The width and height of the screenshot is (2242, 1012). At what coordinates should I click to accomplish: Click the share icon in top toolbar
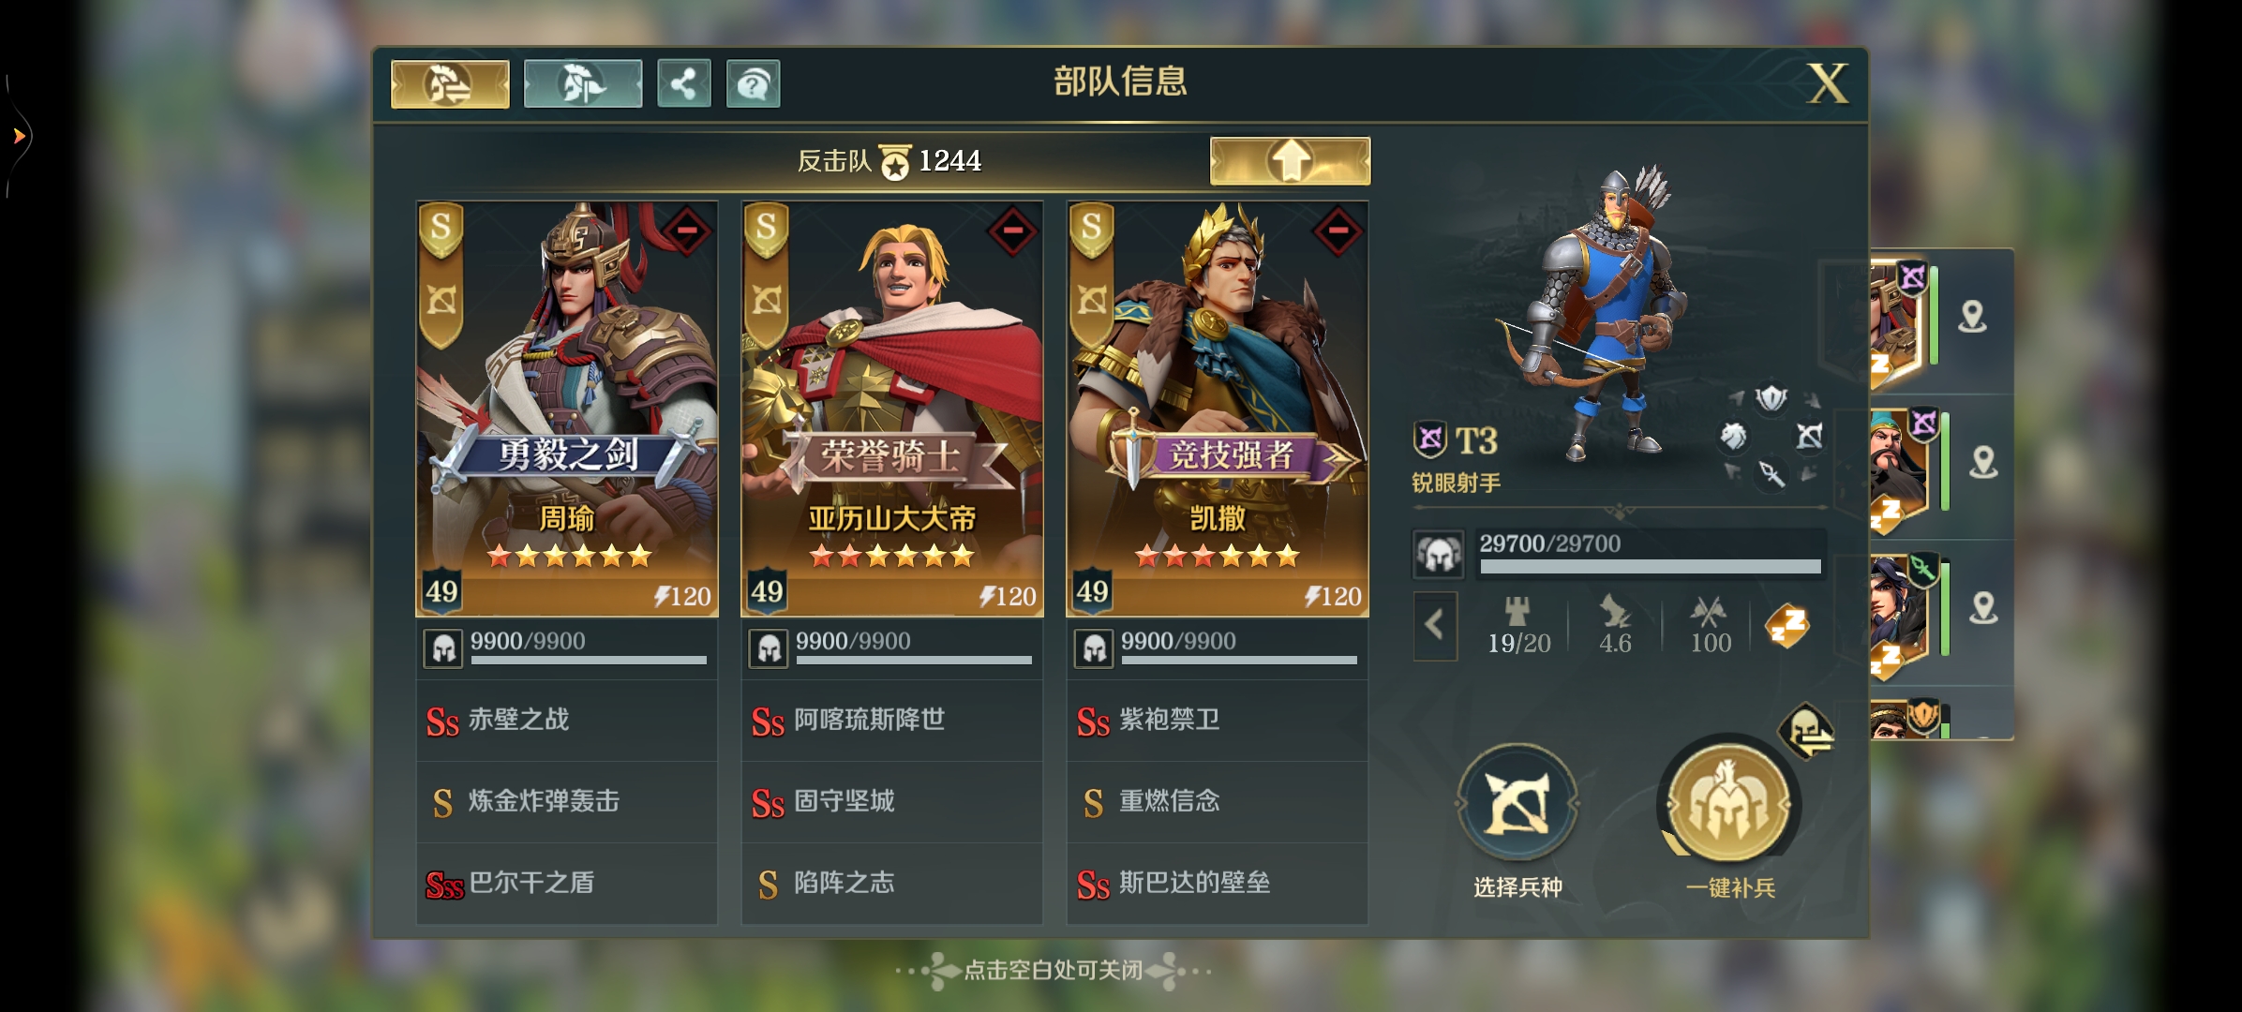coord(683,84)
